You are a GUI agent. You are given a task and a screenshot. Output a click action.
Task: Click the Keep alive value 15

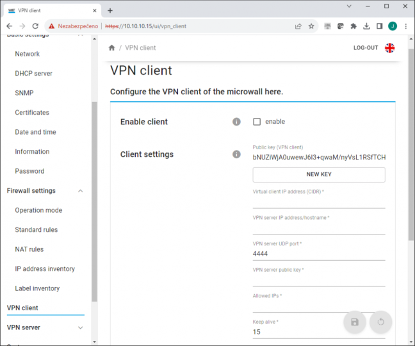click(x=256, y=332)
